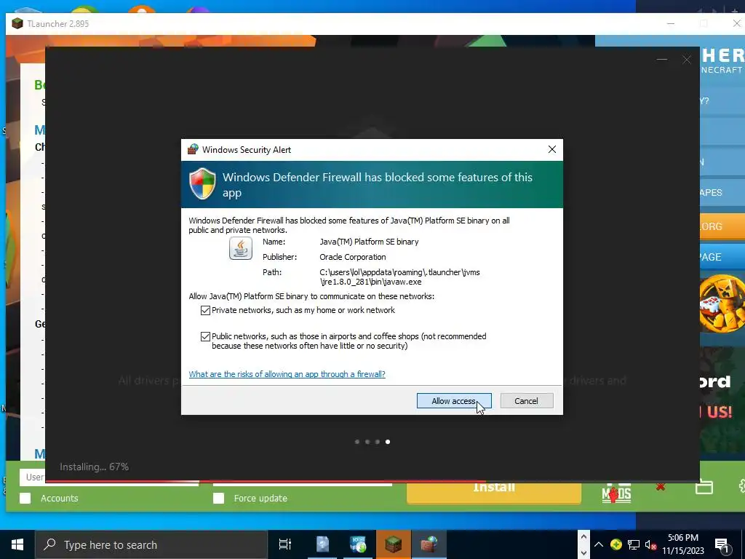This screenshot has width=745, height=559.
Task: Click the Minecraft character thumbnail in TLauncher sidebar
Action: click(722, 304)
